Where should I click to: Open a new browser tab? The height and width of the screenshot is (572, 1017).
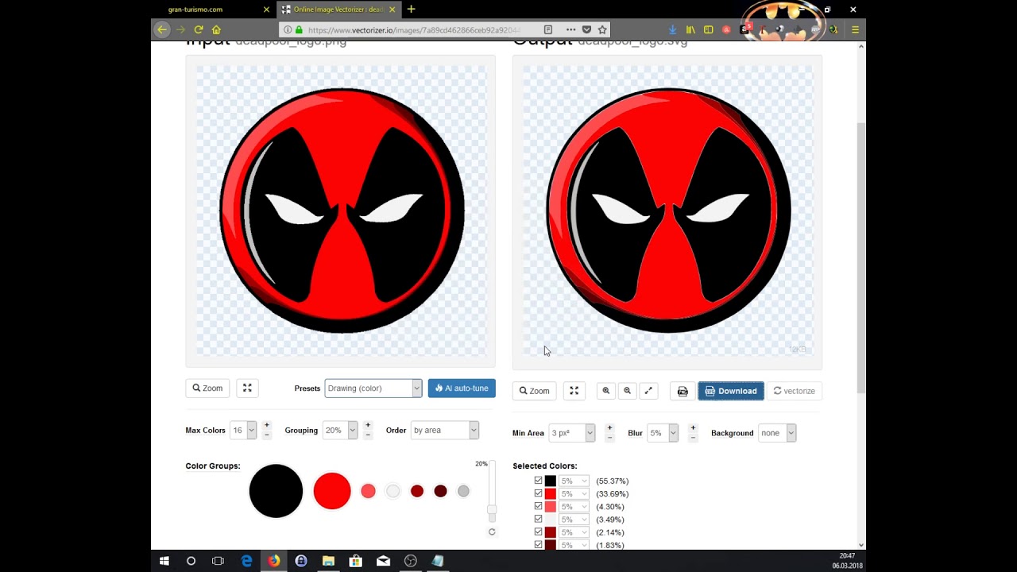411,10
